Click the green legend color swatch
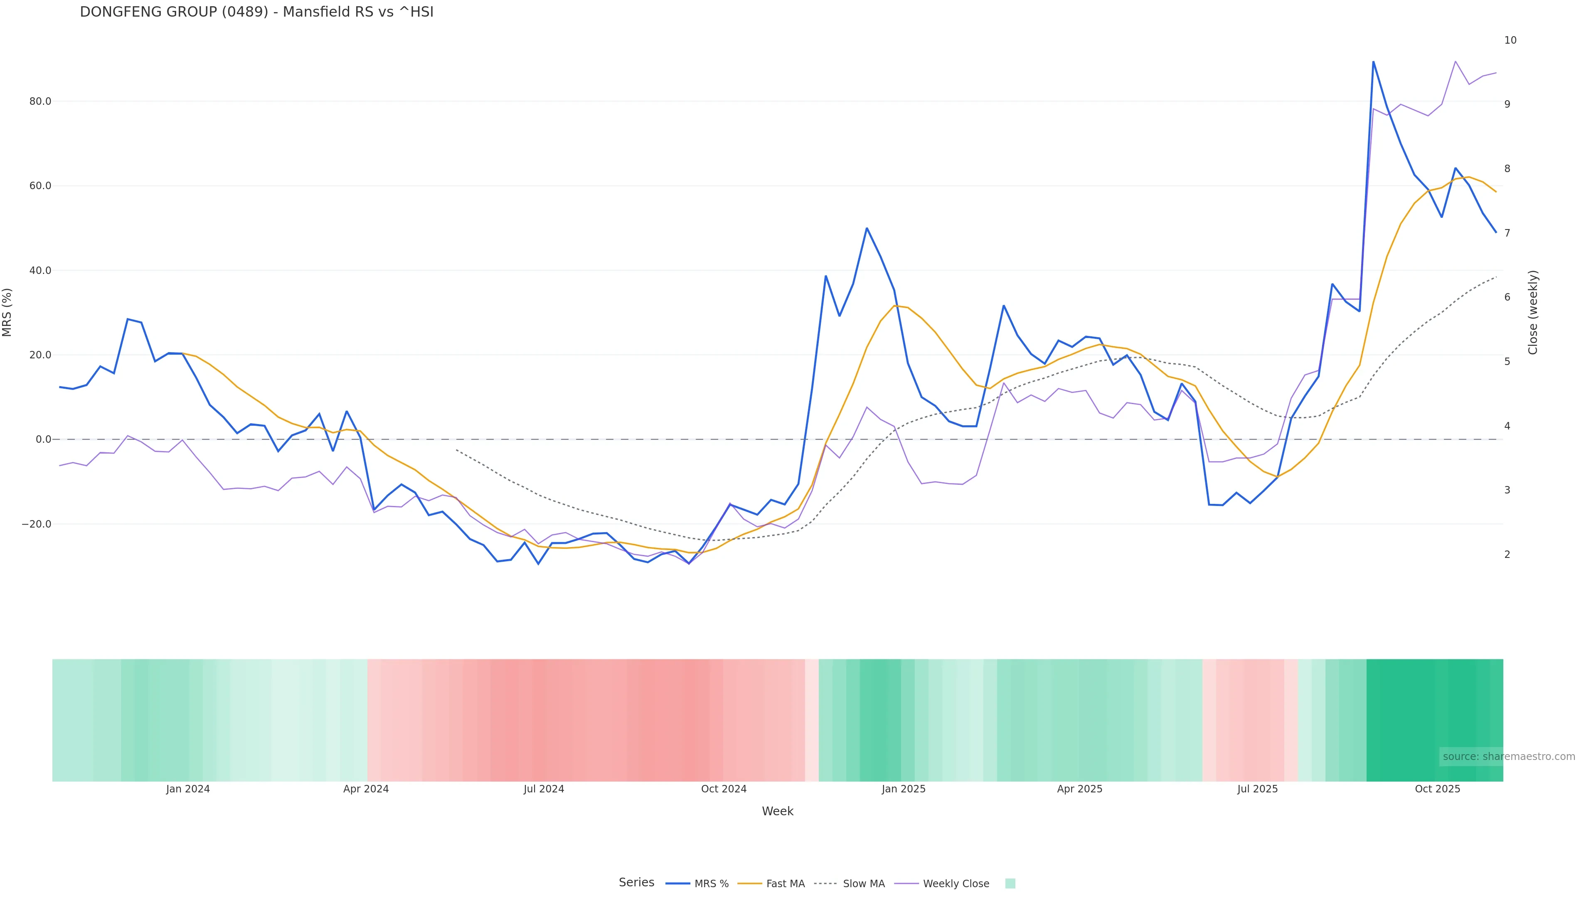This screenshot has width=1596, height=898. click(x=1010, y=884)
